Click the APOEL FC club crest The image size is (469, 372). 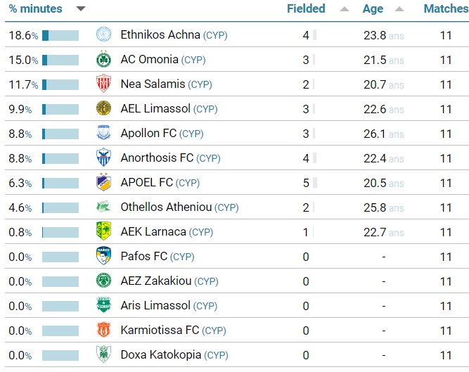tap(103, 182)
